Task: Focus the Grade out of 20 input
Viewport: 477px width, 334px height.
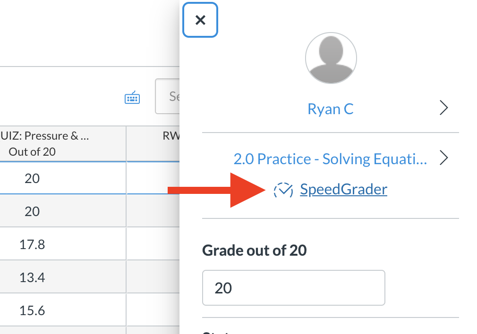Action: pos(293,288)
